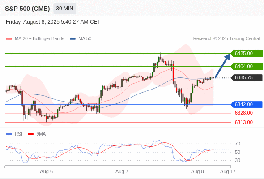This screenshot has height=179, width=264.
Task: Click the blue RSI legend swatch
Action: click(x=9, y=134)
